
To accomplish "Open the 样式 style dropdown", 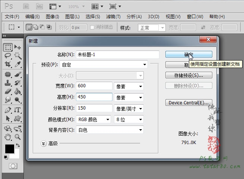I will click(152, 28).
